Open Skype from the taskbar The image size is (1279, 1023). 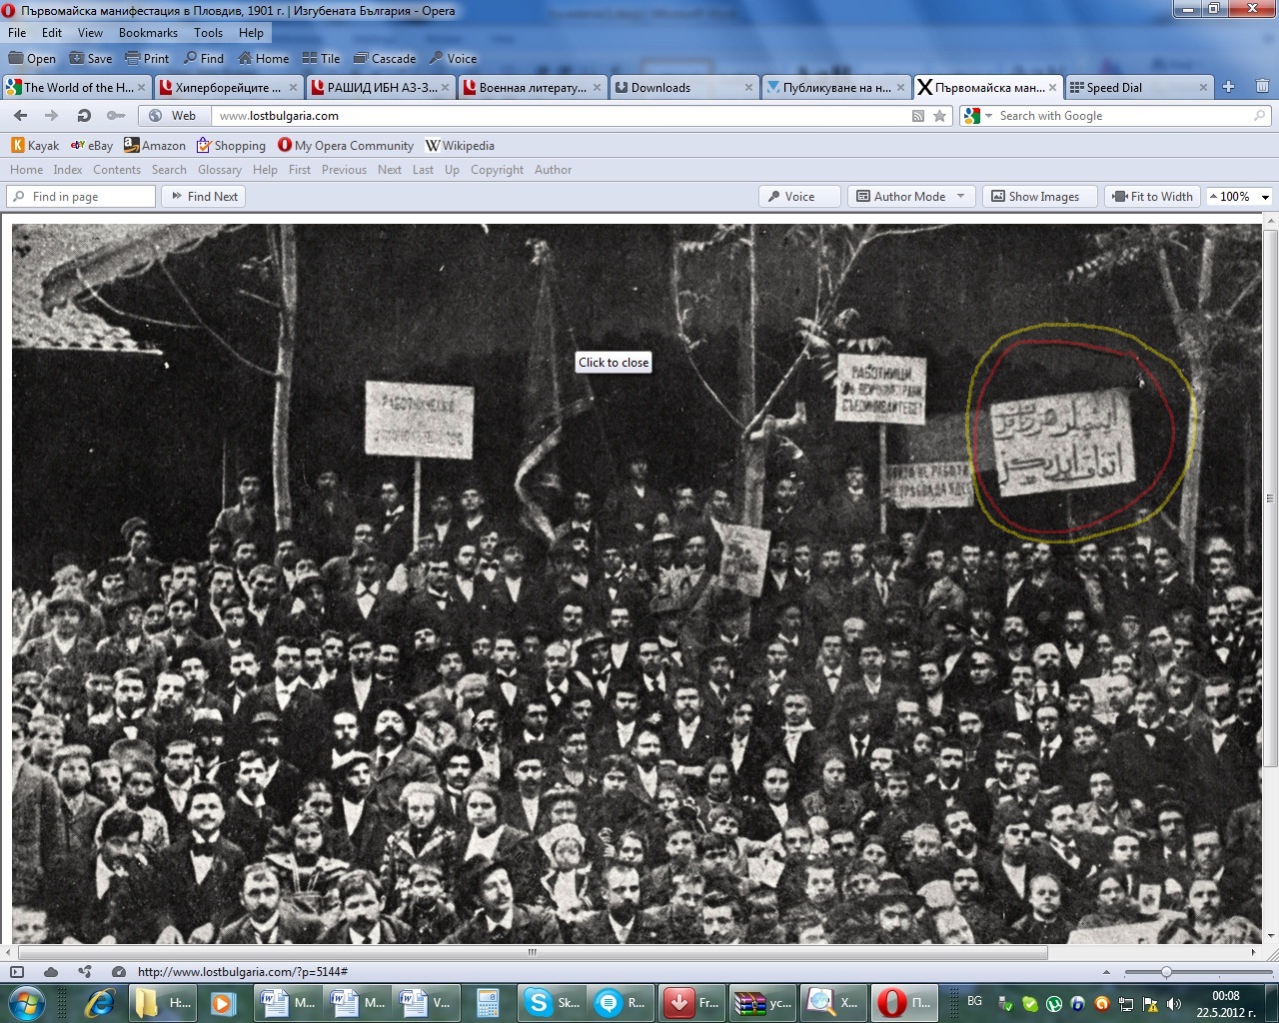pos(552,1002)
